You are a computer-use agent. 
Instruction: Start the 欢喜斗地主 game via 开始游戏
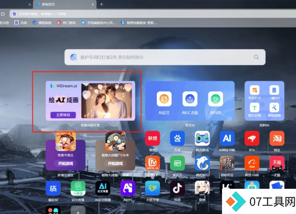point(65,163)
